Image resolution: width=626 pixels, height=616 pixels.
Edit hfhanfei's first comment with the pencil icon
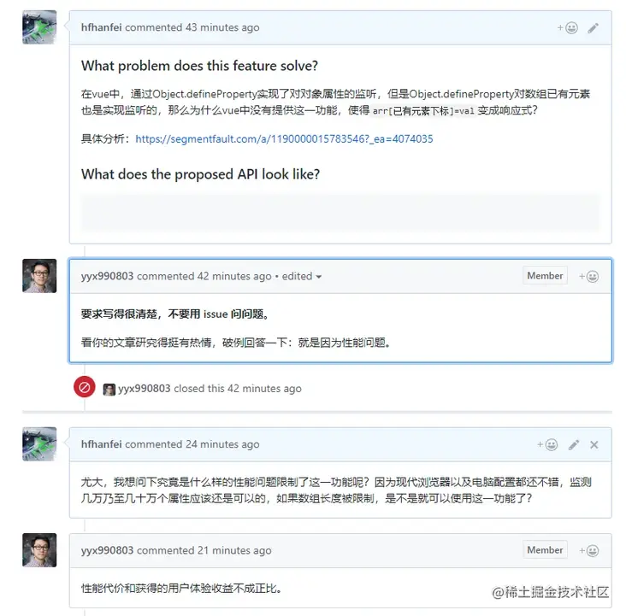tap(593, 28)
